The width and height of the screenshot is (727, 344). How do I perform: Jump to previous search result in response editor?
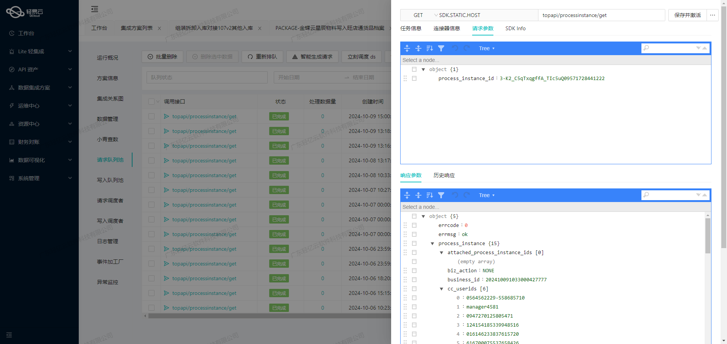[x=705, y=195]
